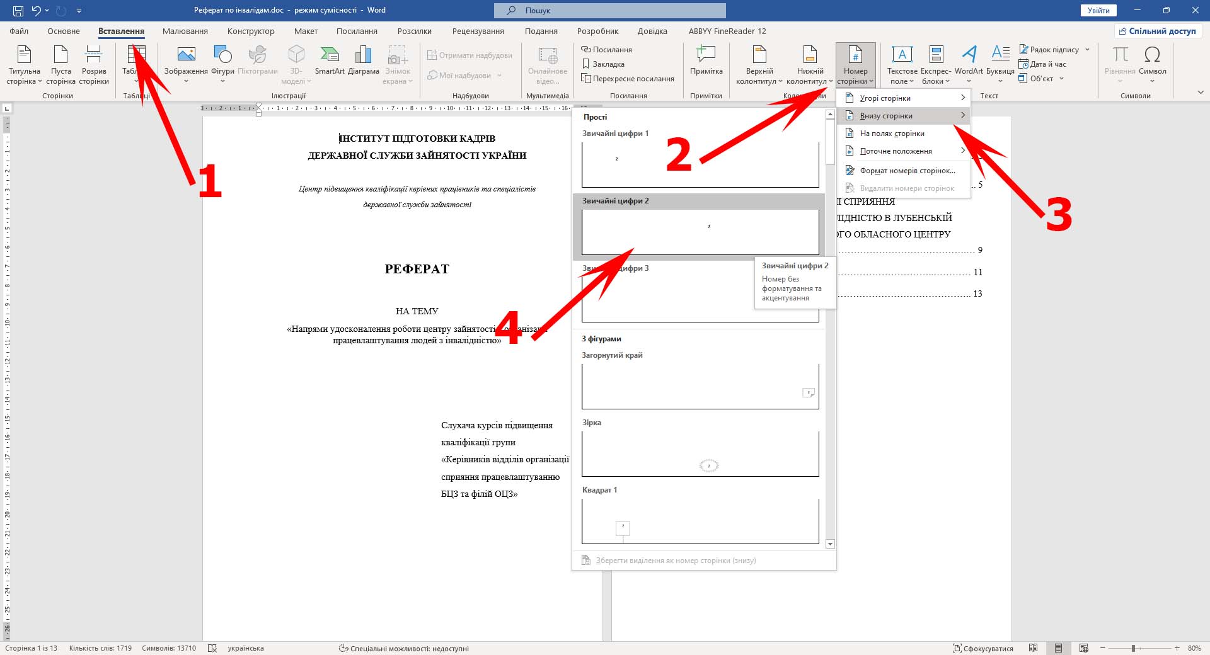The height and width of the screenshot is (655, 1210).
Task: Click the Увійти sign-in button
Action: (1098, 10)
